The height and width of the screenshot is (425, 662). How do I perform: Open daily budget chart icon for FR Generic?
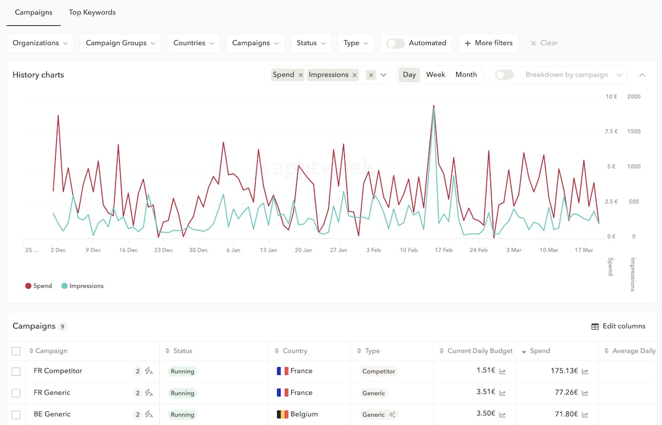(x=503, y=393)
